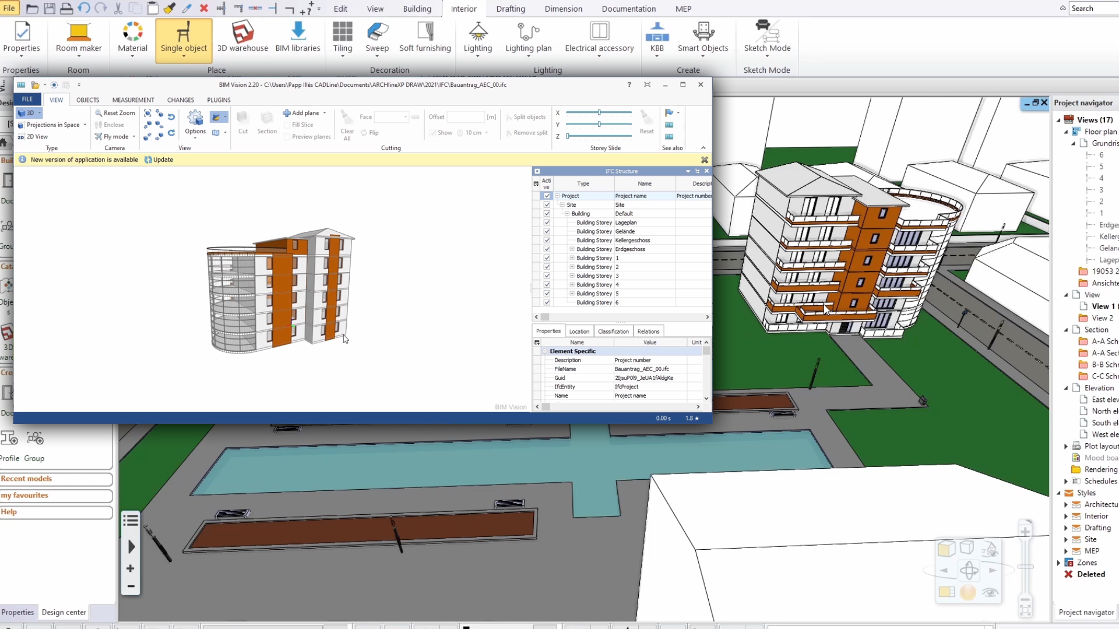
Task: Expand Building Storey 5 node
Action: pos(572,294)
